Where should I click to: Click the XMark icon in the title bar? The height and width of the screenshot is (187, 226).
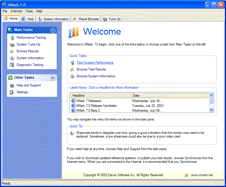coord(4,5)
